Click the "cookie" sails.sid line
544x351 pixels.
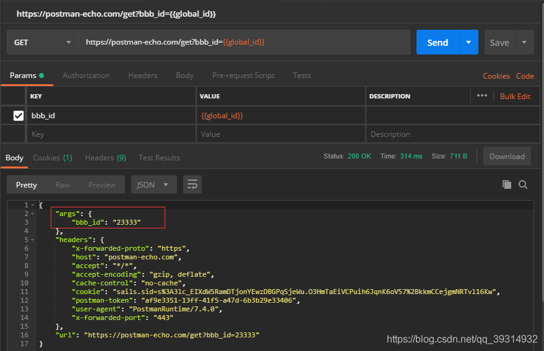click(285, 292)
